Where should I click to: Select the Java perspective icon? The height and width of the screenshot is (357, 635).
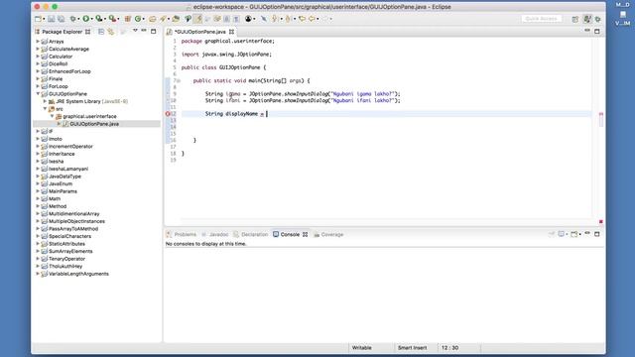pyautogui.click(x=586, y=19)
